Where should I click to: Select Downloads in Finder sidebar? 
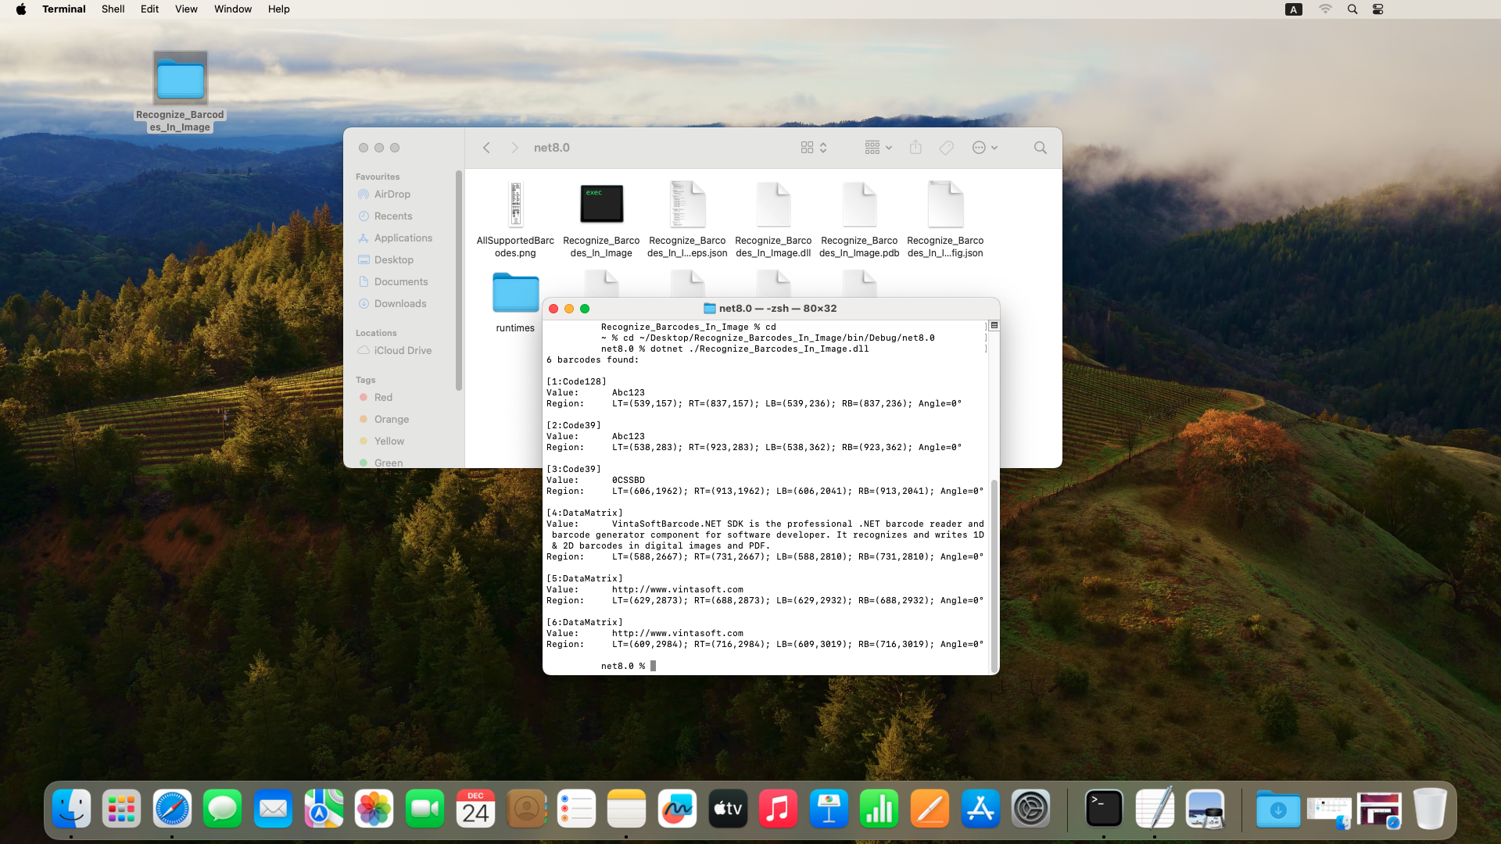coord(399,304)
